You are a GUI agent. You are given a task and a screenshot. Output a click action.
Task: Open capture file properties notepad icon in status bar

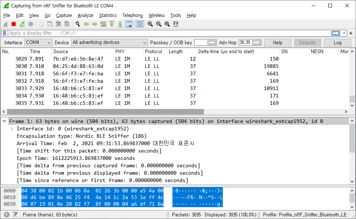(x=15, y=215)
